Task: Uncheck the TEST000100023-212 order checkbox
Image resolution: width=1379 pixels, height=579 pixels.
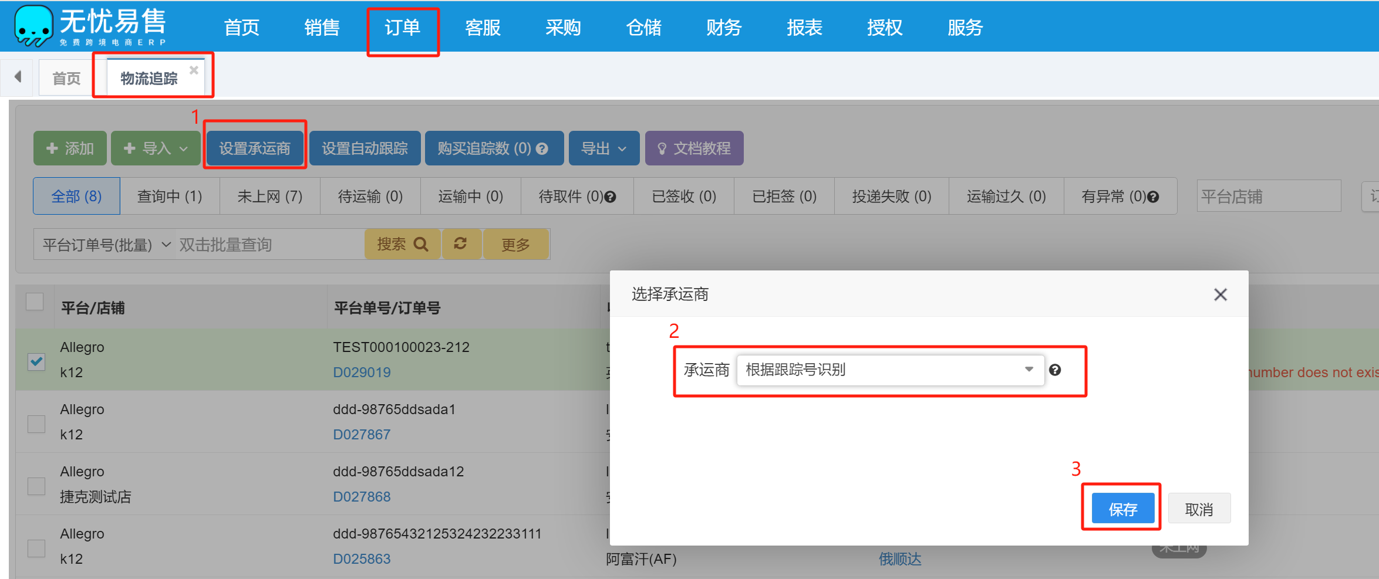Action: pos(36,361)
